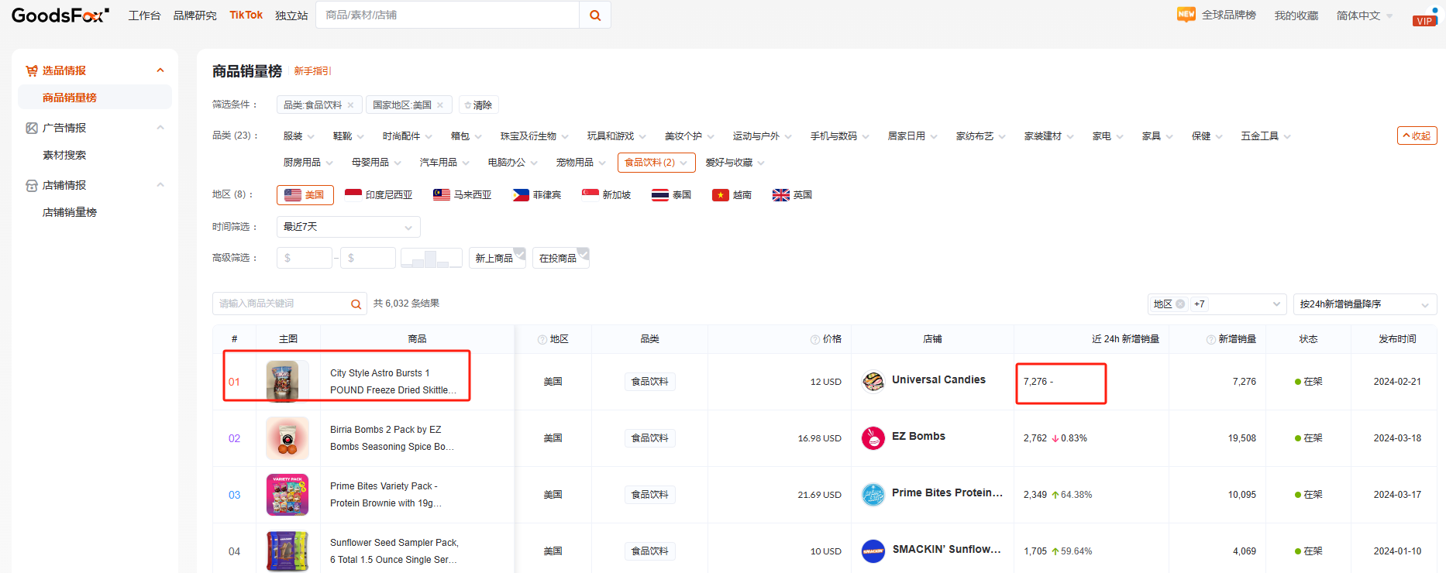The height and width of the screenshot is (573, 1446).
Task: Select 商品销量榜 in the sidebar
Action: point(95,98)
